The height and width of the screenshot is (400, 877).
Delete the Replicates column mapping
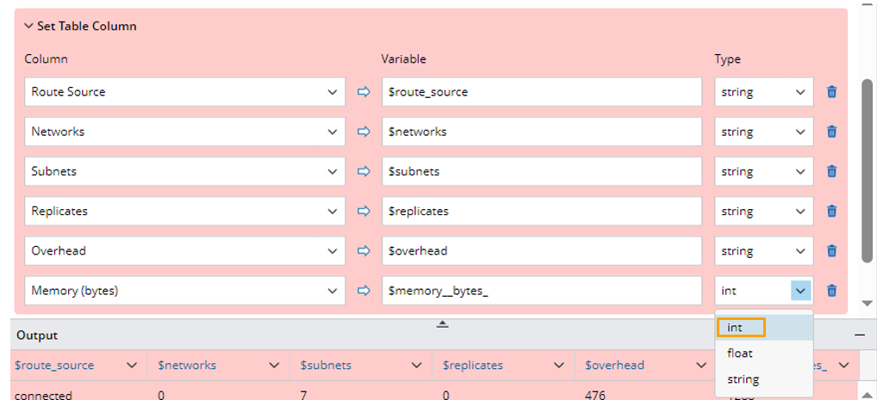[x=831, y=211]
